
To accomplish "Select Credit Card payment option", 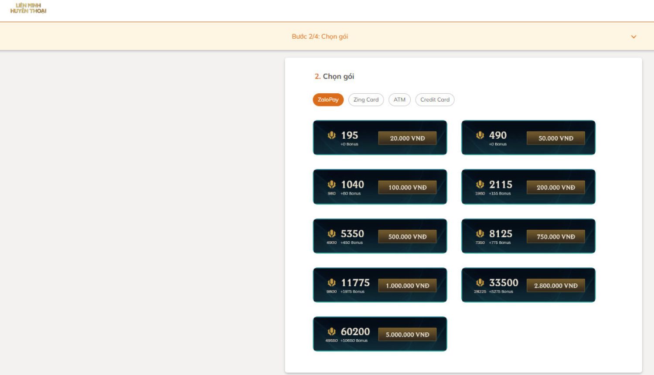I will point(435,100).
